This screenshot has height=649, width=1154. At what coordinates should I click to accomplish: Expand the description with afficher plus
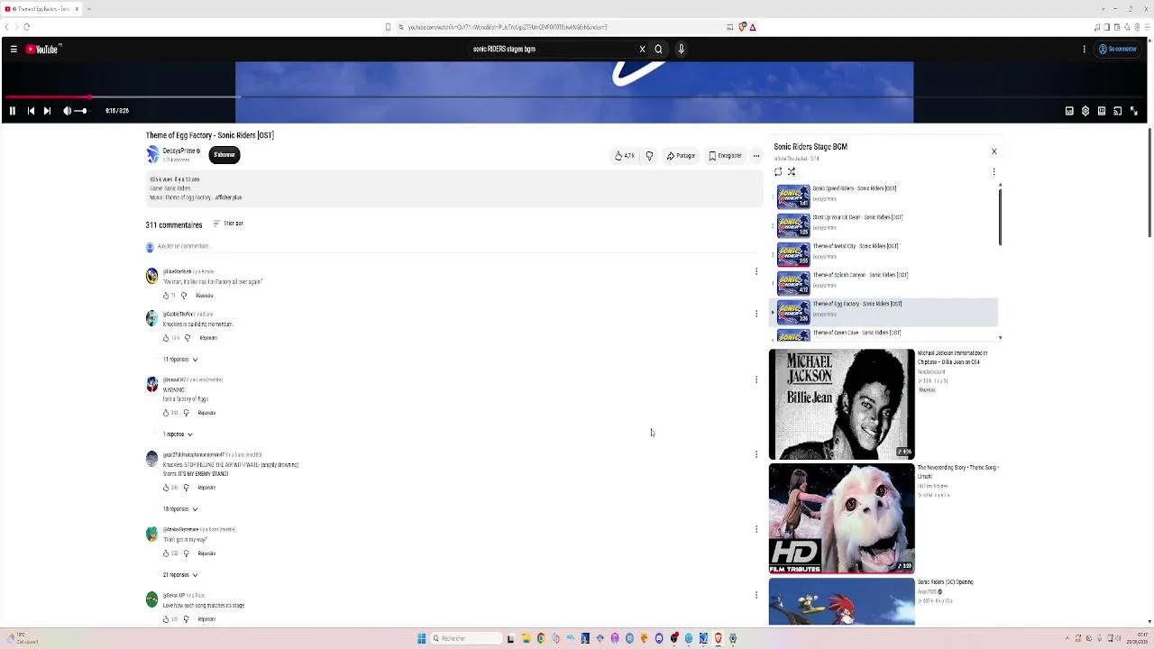227,197
